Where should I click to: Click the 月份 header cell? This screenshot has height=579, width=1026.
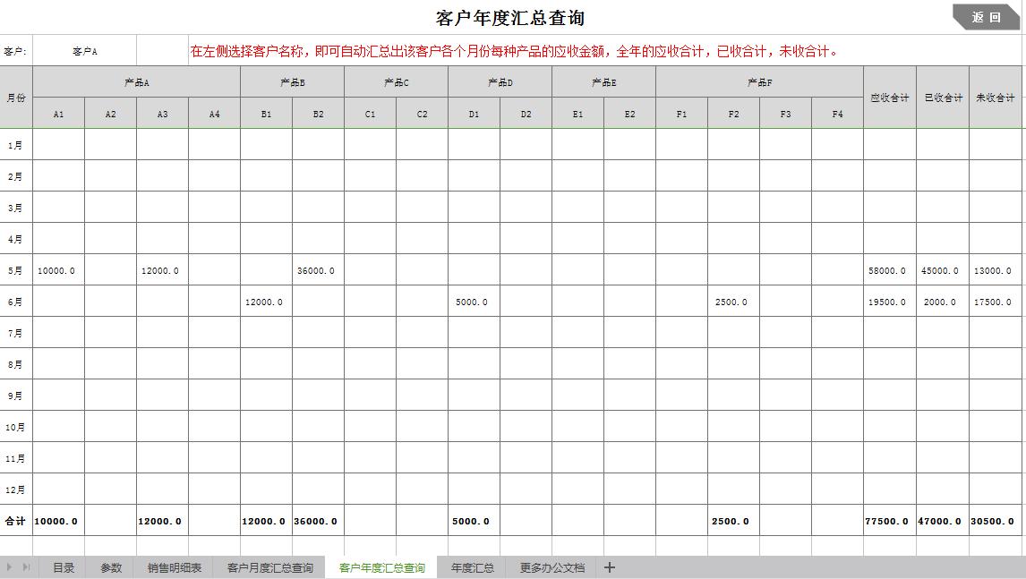click(16, 98)
